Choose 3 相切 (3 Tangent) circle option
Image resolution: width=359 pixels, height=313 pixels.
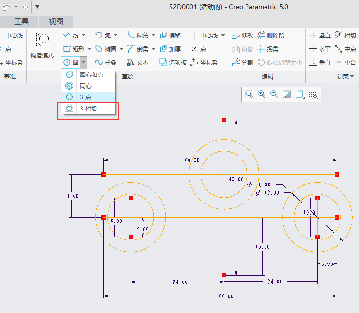click(x=88, y=108)
